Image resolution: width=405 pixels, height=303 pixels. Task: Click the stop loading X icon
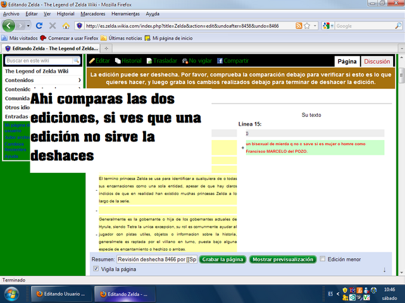pos(53,26)
